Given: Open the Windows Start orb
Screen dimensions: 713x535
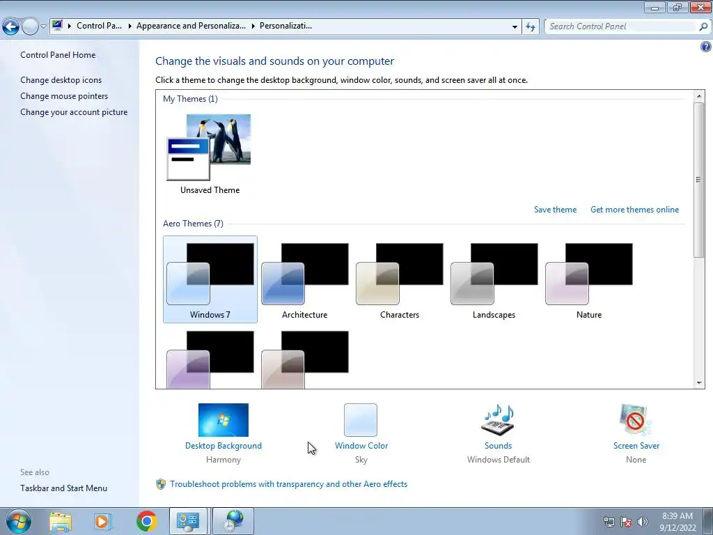Looking at the screenshot, I should point(18,521).
